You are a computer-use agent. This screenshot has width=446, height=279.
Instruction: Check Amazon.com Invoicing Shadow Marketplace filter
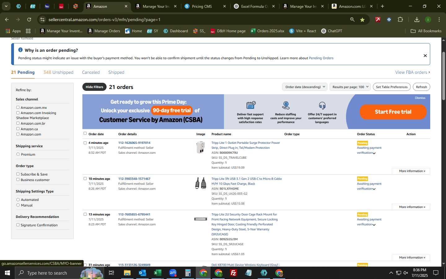click(x=18, y=113)
